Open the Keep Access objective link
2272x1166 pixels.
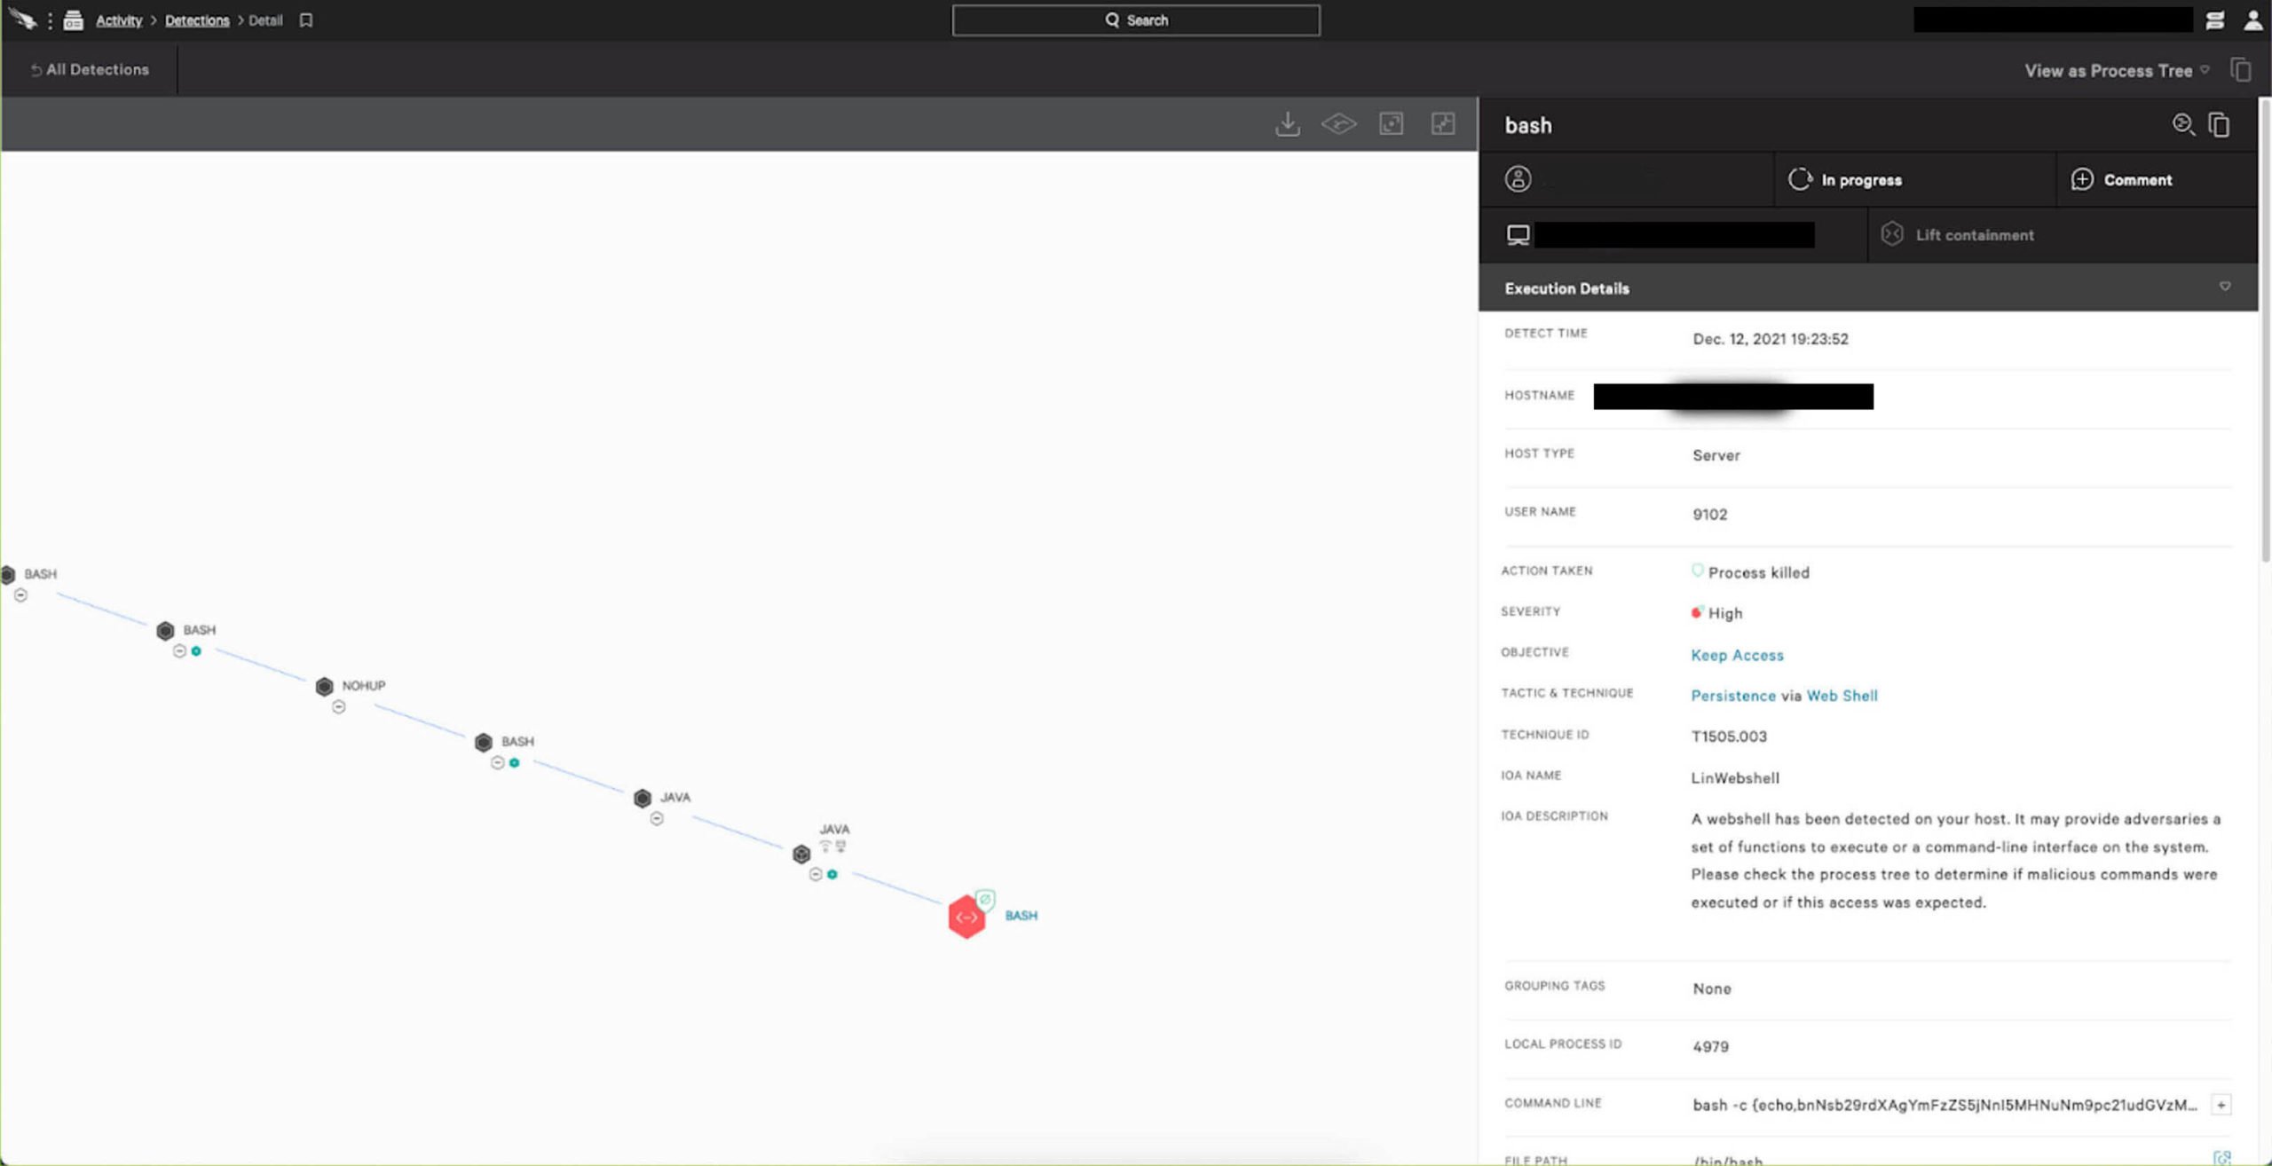click(x=1737, y=655)
